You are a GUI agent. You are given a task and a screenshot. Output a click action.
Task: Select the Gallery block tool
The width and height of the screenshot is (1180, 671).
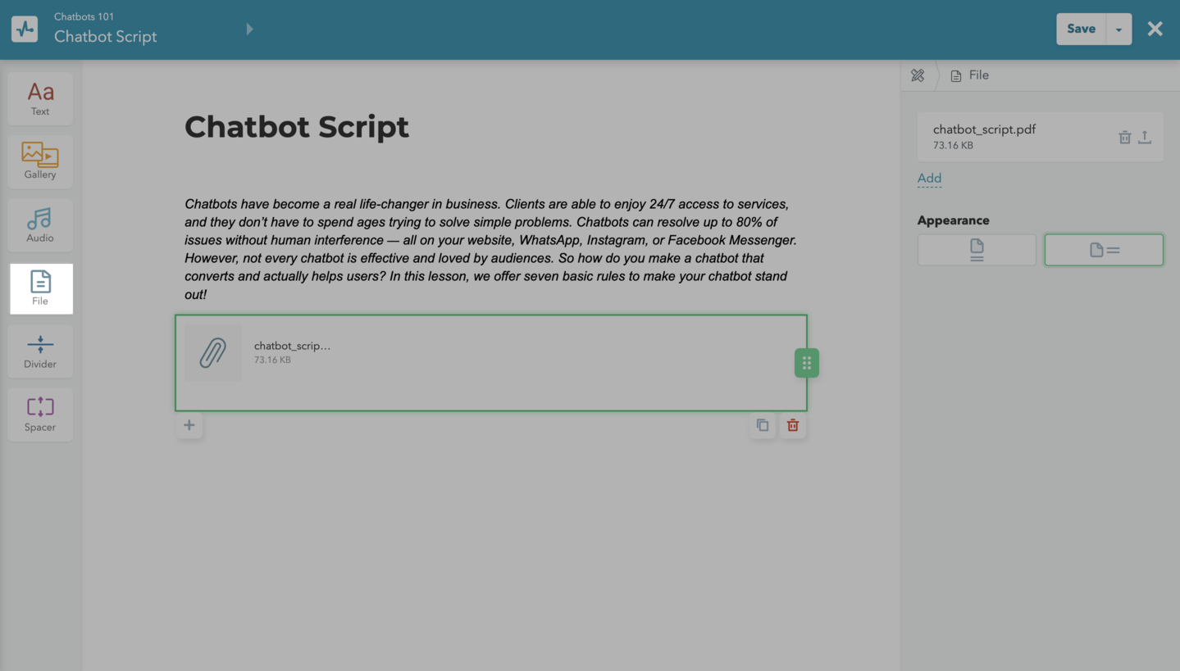[x=40, y=161]
